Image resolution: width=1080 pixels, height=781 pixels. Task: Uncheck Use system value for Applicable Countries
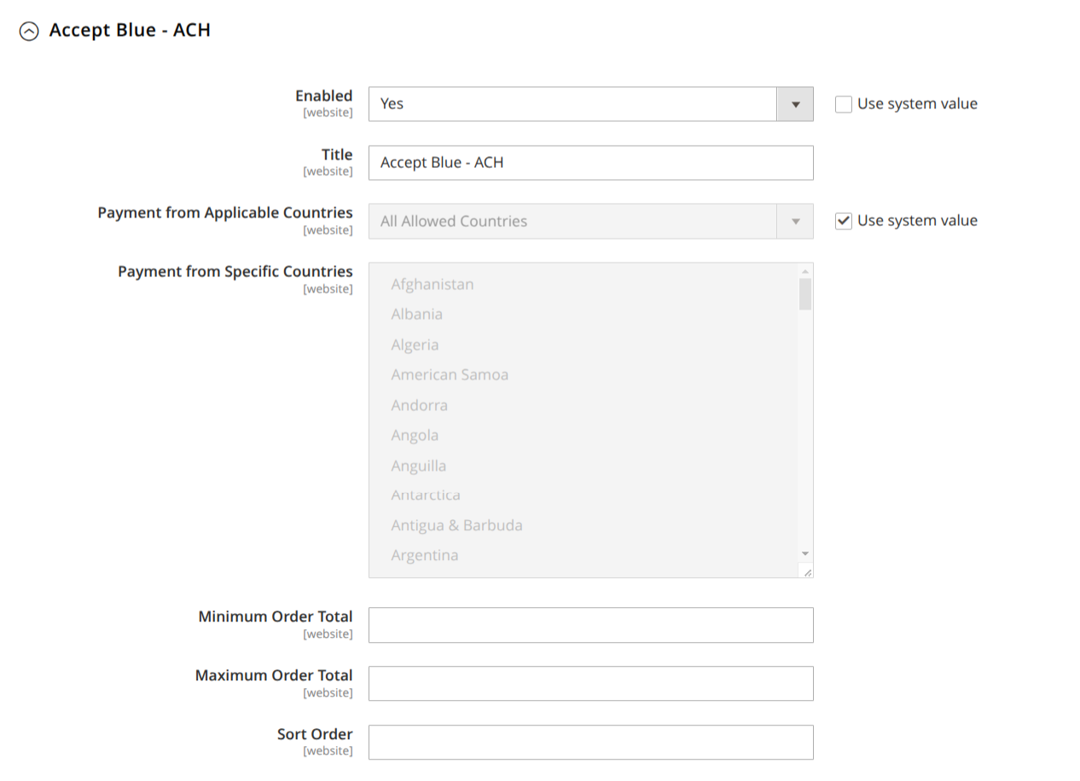(x=844, y=221)
